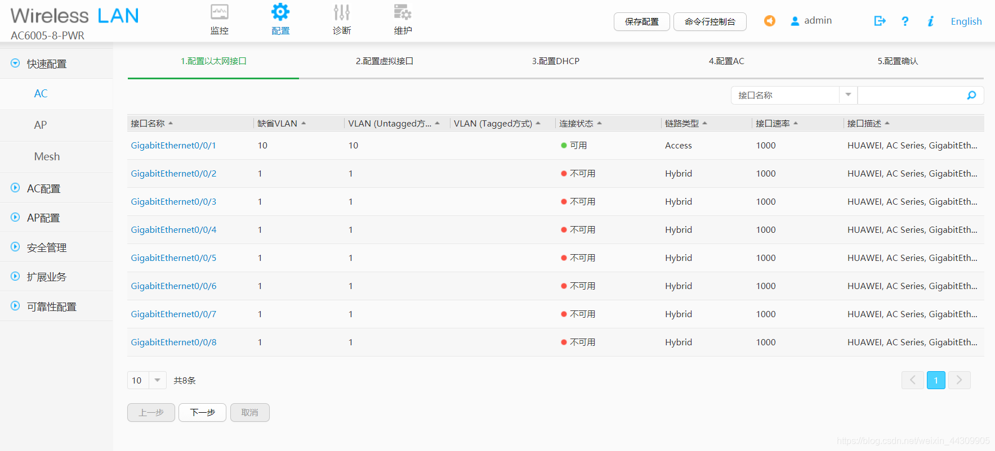Open GigabitEthernet0/0/6 interface link

pyautogui.click(x=173, y=286)
